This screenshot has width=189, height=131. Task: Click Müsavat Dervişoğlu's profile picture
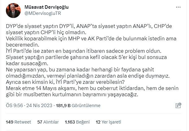pos(13,10)
